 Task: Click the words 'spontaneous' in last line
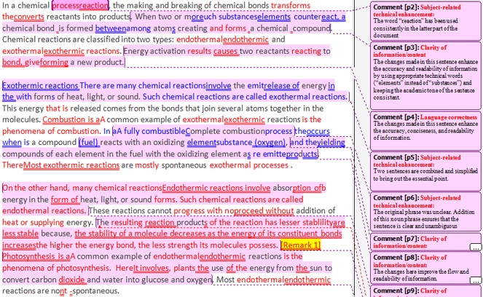coord(95,291)
